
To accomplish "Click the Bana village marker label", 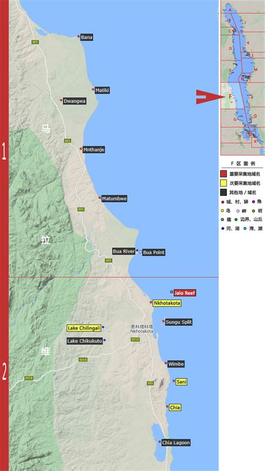I will 87,38.
